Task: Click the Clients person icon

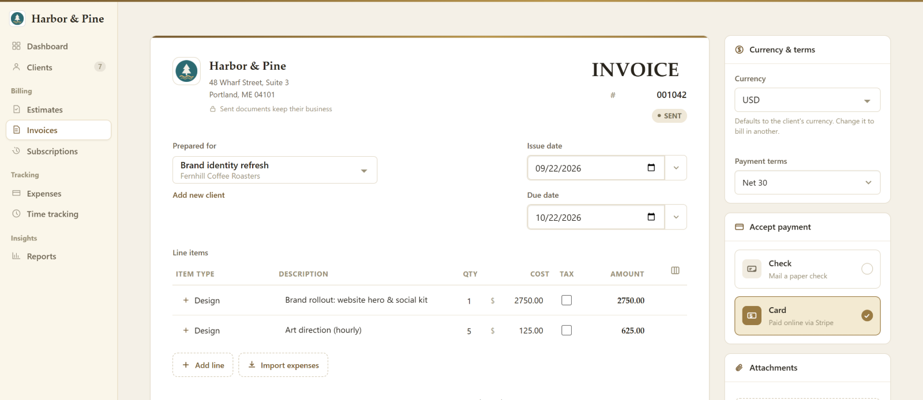Action: [x=16, y=67]
